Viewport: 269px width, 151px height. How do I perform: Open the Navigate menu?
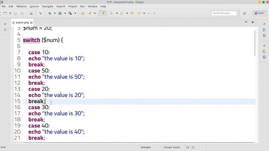click(x=47, y=6)
